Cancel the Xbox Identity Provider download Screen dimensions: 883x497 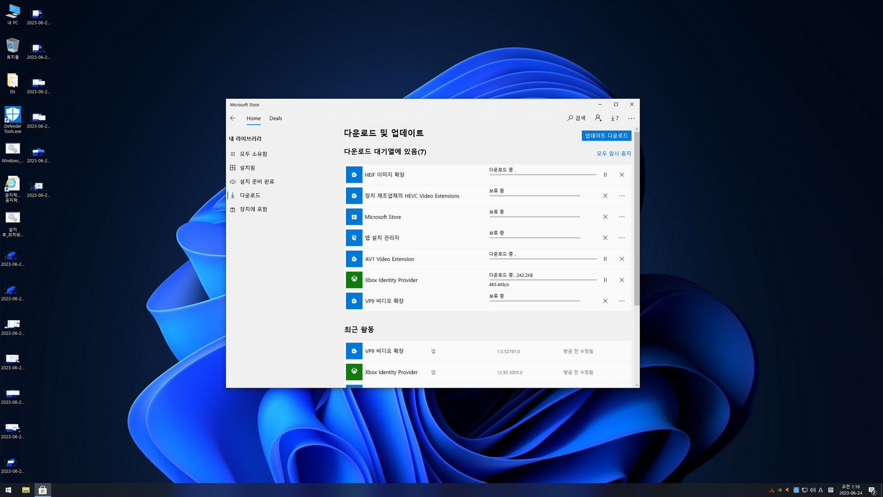(622, 280)
